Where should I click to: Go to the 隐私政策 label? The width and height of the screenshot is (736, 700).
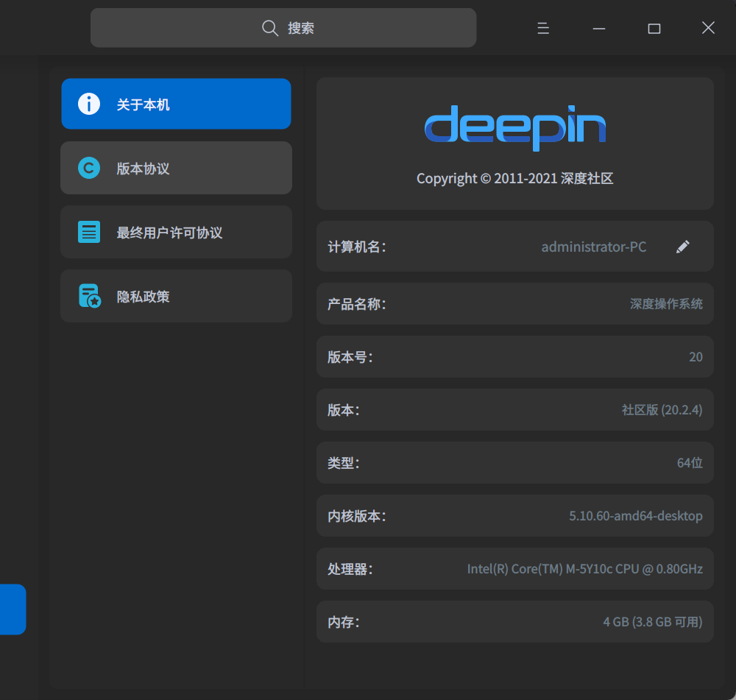click(143, 297)
